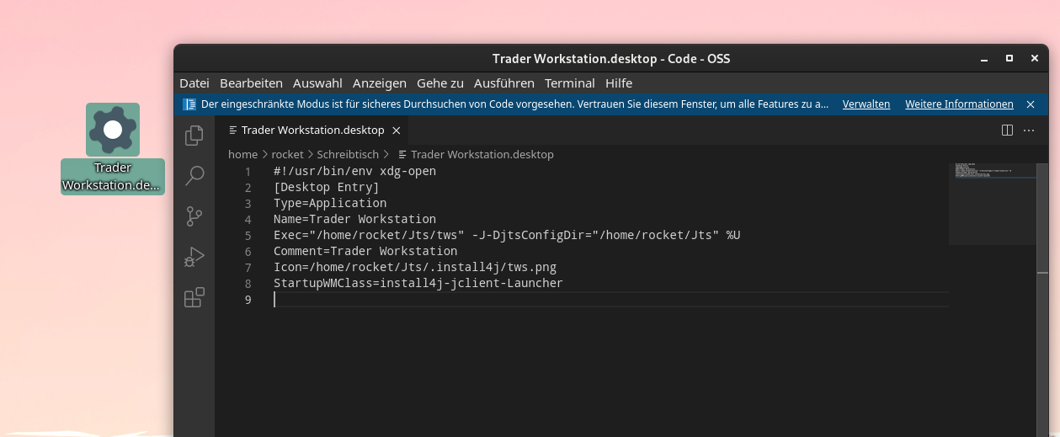Expand the home breadcrumb segment

pos(242,155)
